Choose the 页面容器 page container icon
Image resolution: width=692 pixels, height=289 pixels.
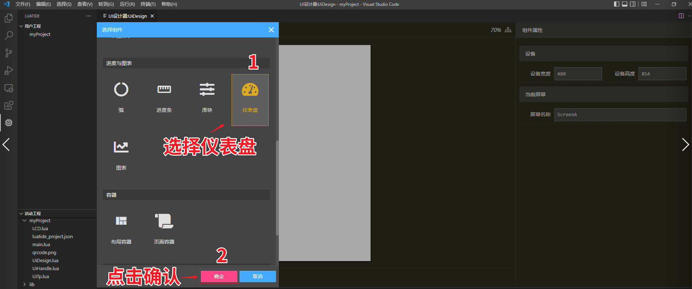(x=164, y=221)
